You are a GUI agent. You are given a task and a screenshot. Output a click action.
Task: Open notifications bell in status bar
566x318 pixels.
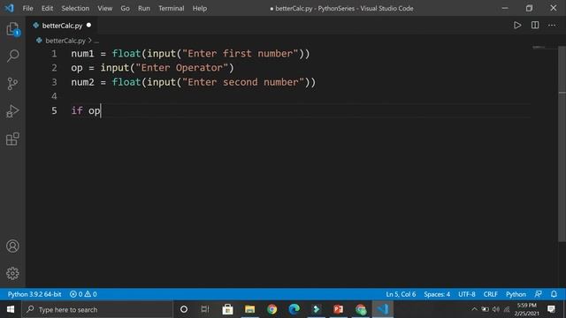pos(554,294)
